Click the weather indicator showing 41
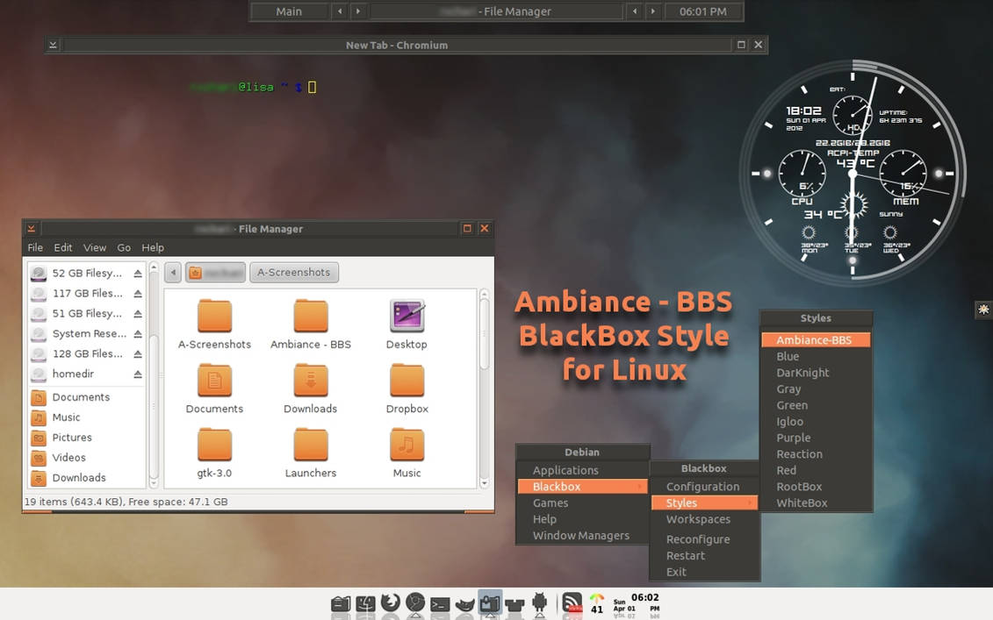The width and height of the screenshot is (993, 620). pos(597,603)
